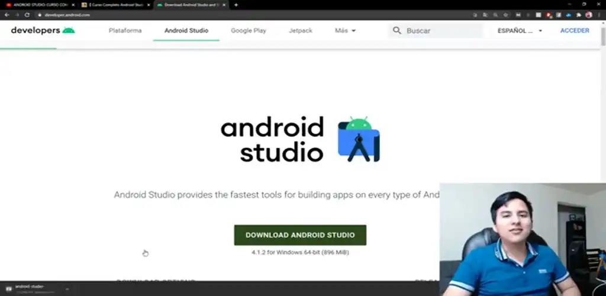Open the Google Play nav item

pyautogui.click(x=249, y=31)
